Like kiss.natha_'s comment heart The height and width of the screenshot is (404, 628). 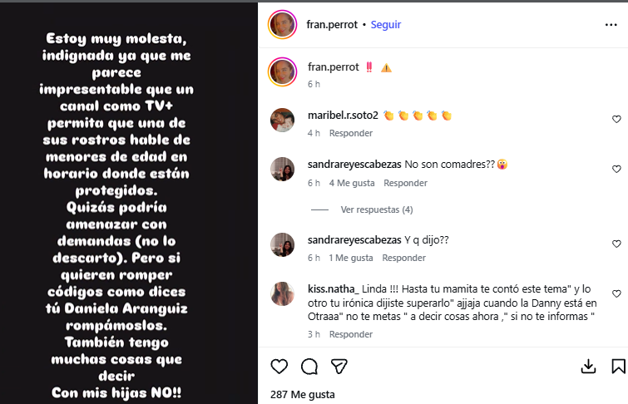coord(616,293)
